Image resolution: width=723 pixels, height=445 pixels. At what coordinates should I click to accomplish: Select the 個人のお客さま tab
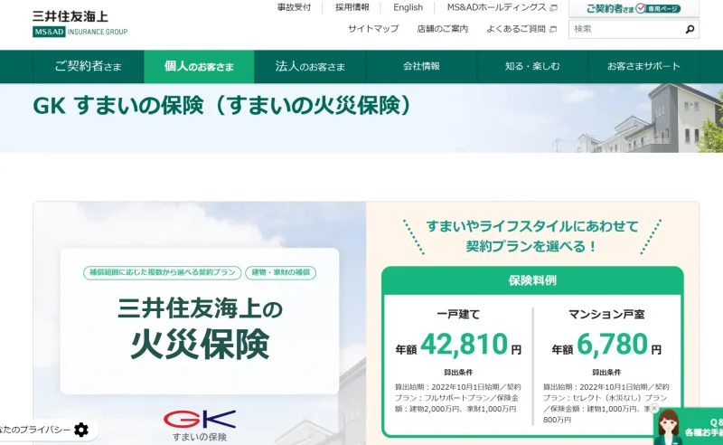click(199, 66)
